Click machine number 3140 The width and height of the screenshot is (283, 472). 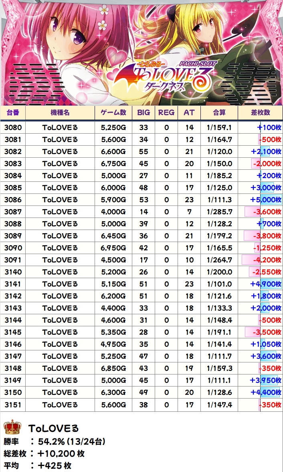click(13, 272)
